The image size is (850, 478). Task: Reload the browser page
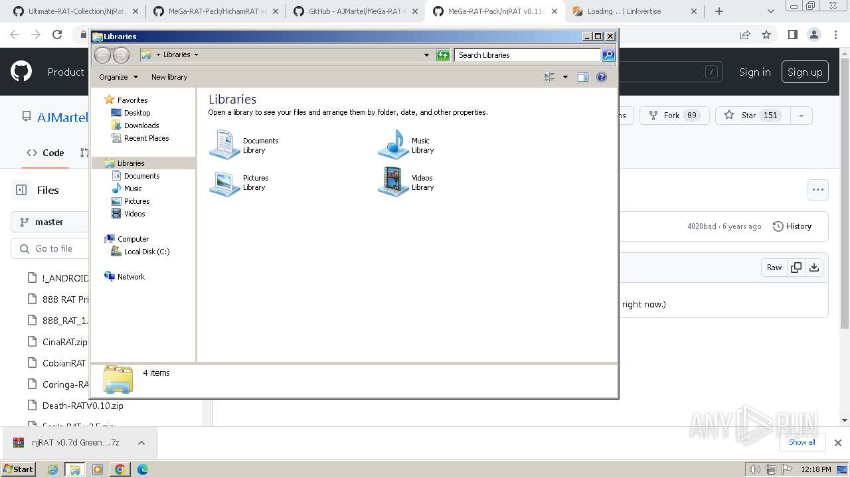tap(57, 35)
